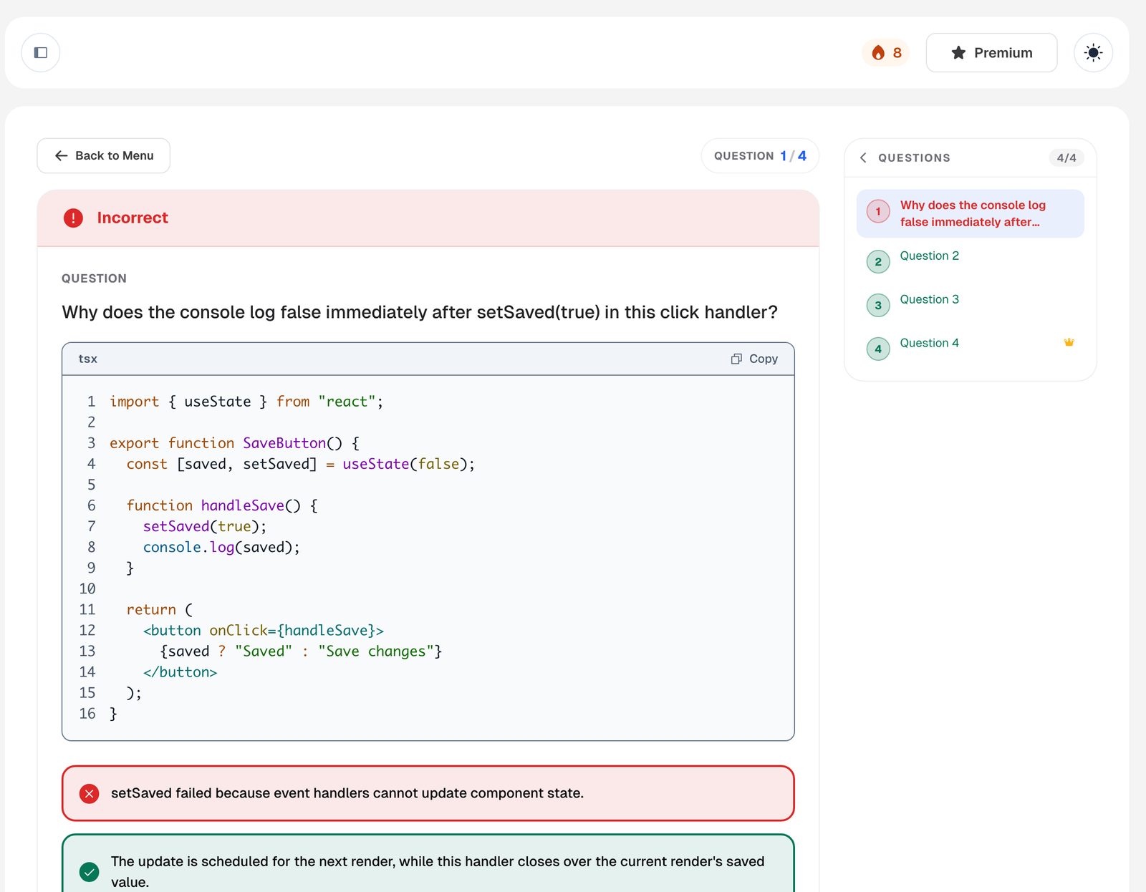This screenshot has height=892, width=1146.
Task: Click the QUESTION 1/4 progress indicator
Action: point(760,155)
